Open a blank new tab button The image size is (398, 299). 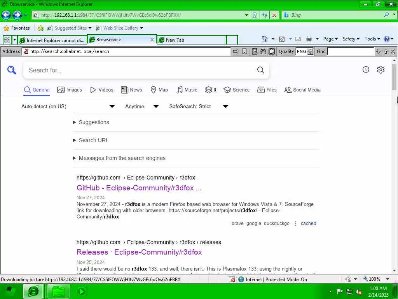pyautogui.click(x=232, y=40)
